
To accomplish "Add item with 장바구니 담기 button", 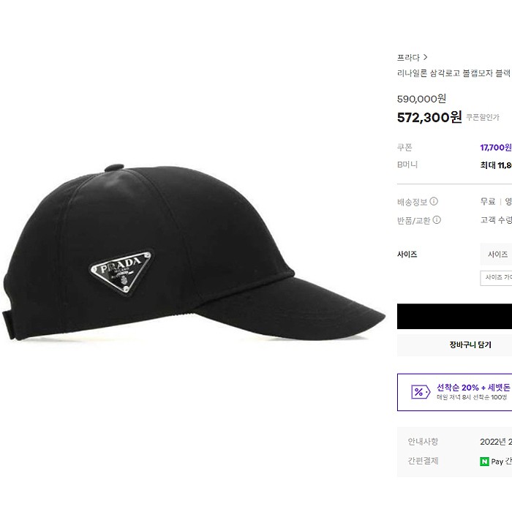I will point(454,345).
